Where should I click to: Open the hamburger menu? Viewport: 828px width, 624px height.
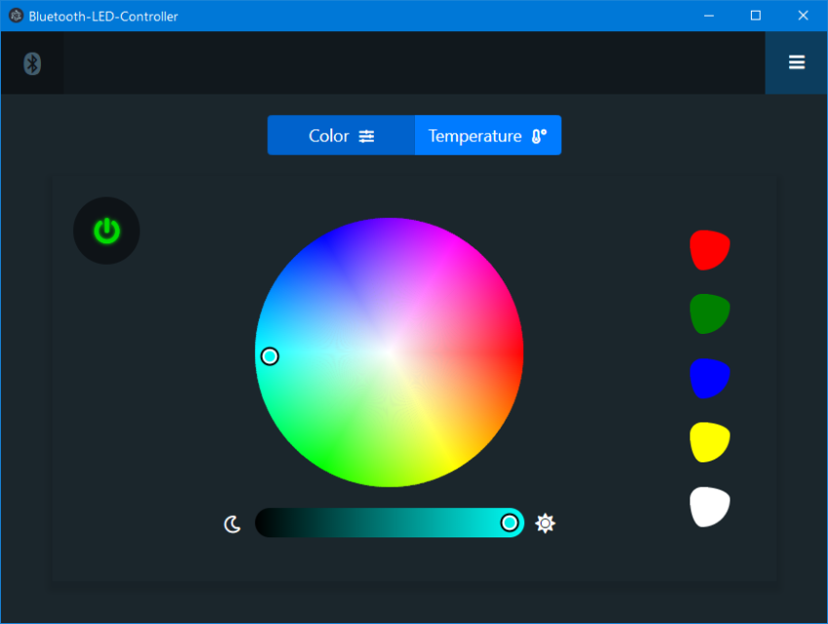(x=796, y=62)
